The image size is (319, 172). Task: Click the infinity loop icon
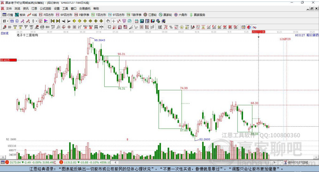(255, 27)
